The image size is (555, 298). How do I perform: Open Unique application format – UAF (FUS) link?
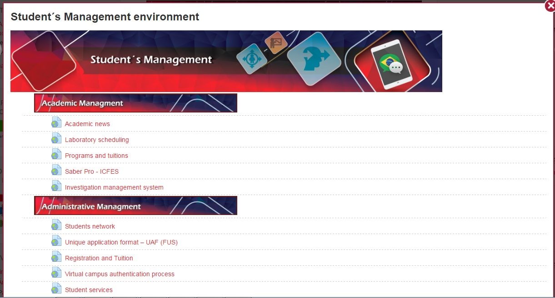click(x=121, y=242)
